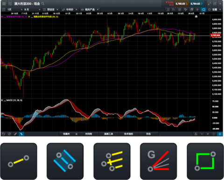Click the buy price 5,764.83 button

196,4
